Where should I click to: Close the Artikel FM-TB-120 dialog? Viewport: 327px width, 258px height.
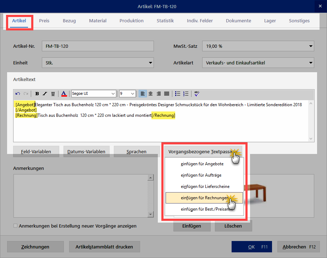[320, 6]
